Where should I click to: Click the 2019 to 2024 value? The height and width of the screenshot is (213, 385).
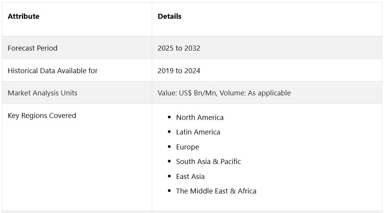(x=179, y=71)
